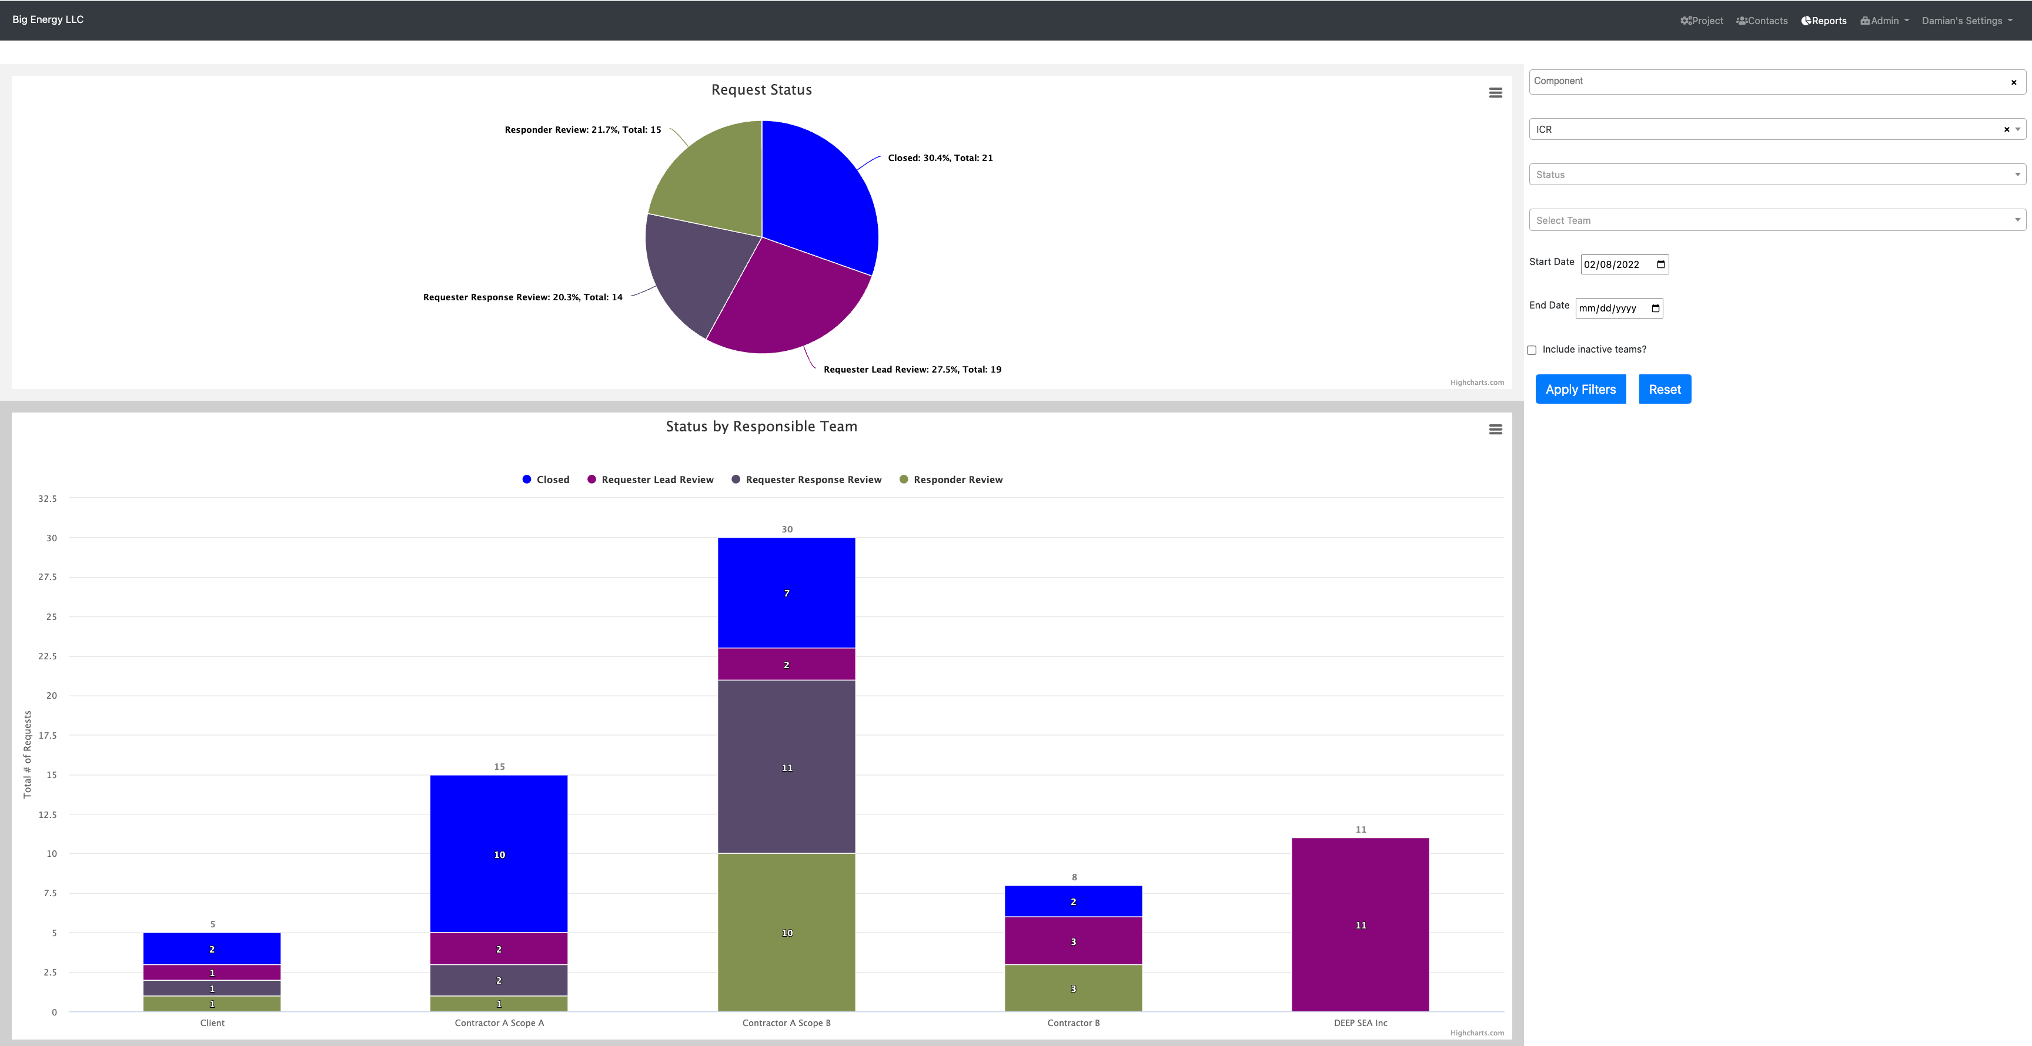Viewport: 2032px width, 1046px height.
Task: Click the Contacts people icon in navbar
Action: coord(1741,21)
